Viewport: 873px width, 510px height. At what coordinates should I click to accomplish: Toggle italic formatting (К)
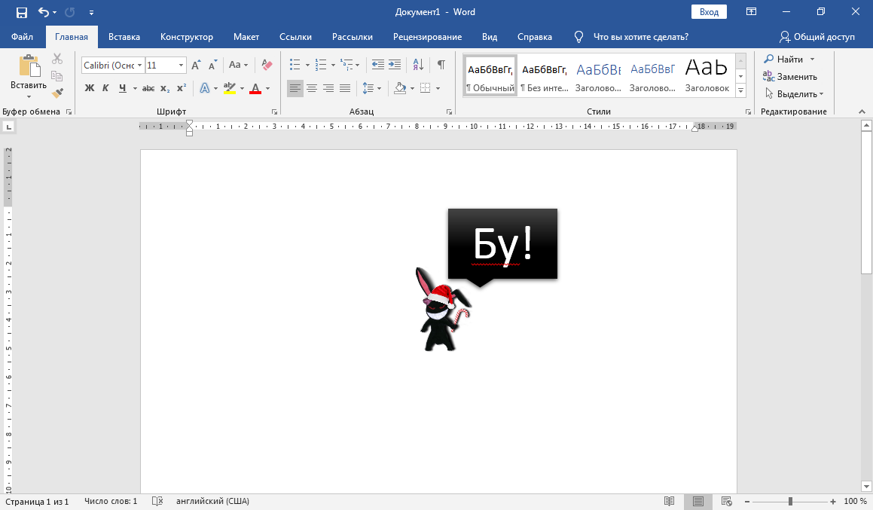(x=105, y=88)
